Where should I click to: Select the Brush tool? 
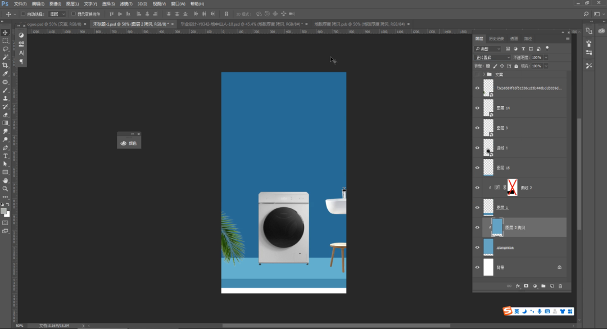click(6, 90)
